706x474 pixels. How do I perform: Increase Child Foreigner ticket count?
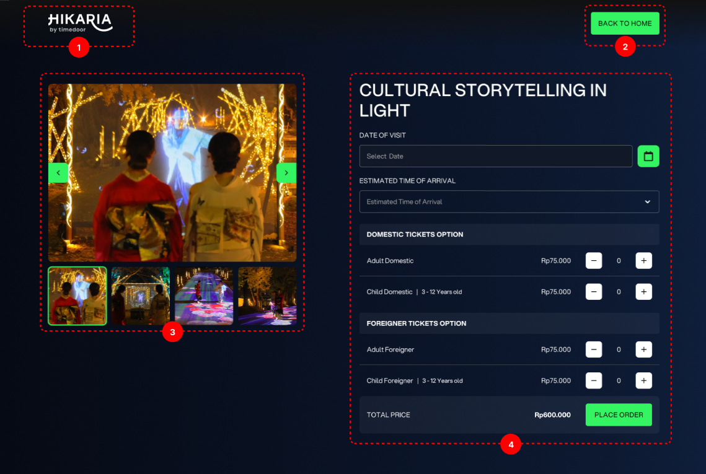click(643, 380)
